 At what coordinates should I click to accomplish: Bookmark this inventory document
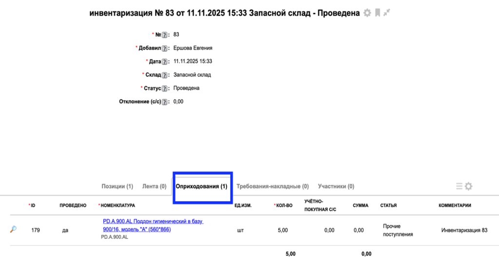pyautogui.click(x=378, y=13)
